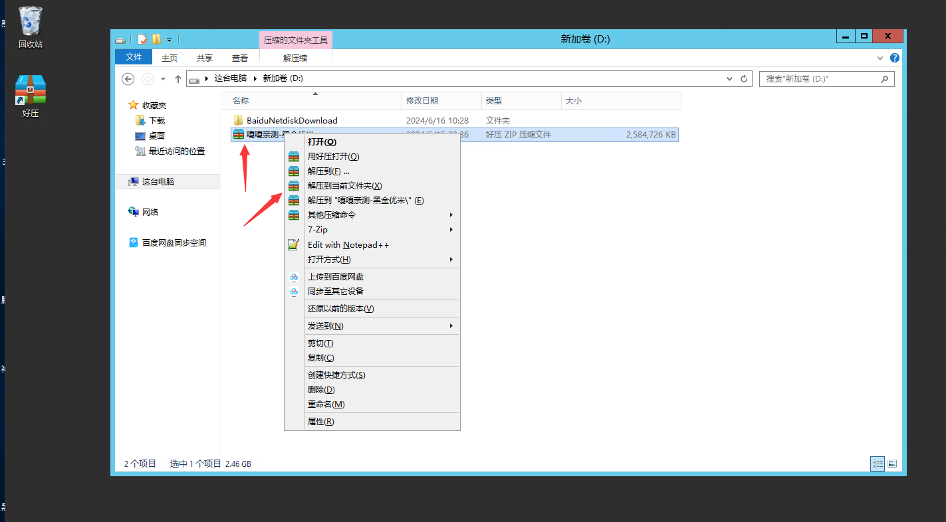Choose 删除(D) from the context menu
Screen dimensions: 946x522
tap(372, 389)
